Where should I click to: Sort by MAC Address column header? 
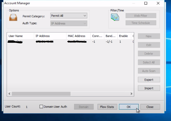pyautogui.click(x=78, y=36)
